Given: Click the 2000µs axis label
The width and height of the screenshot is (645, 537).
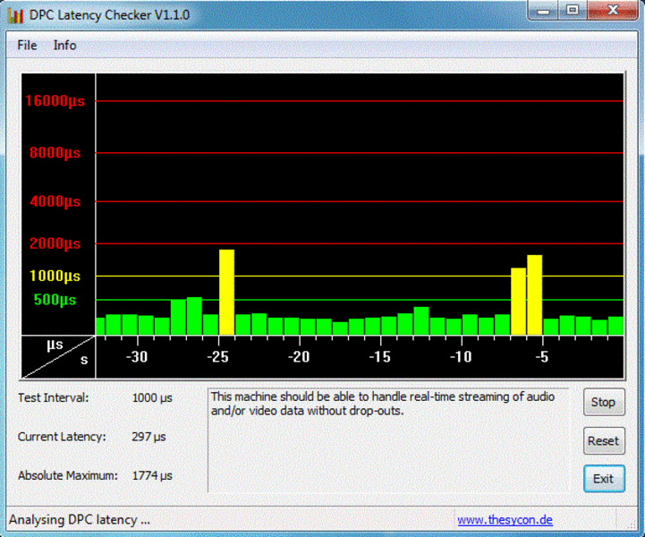Looking at the screenshot, I should click(x=55, y=243).
